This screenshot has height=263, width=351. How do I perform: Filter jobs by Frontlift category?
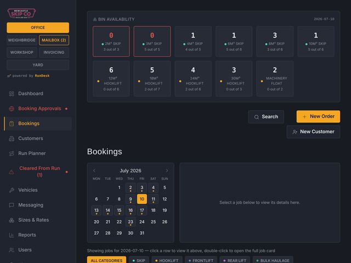point(201,260)
